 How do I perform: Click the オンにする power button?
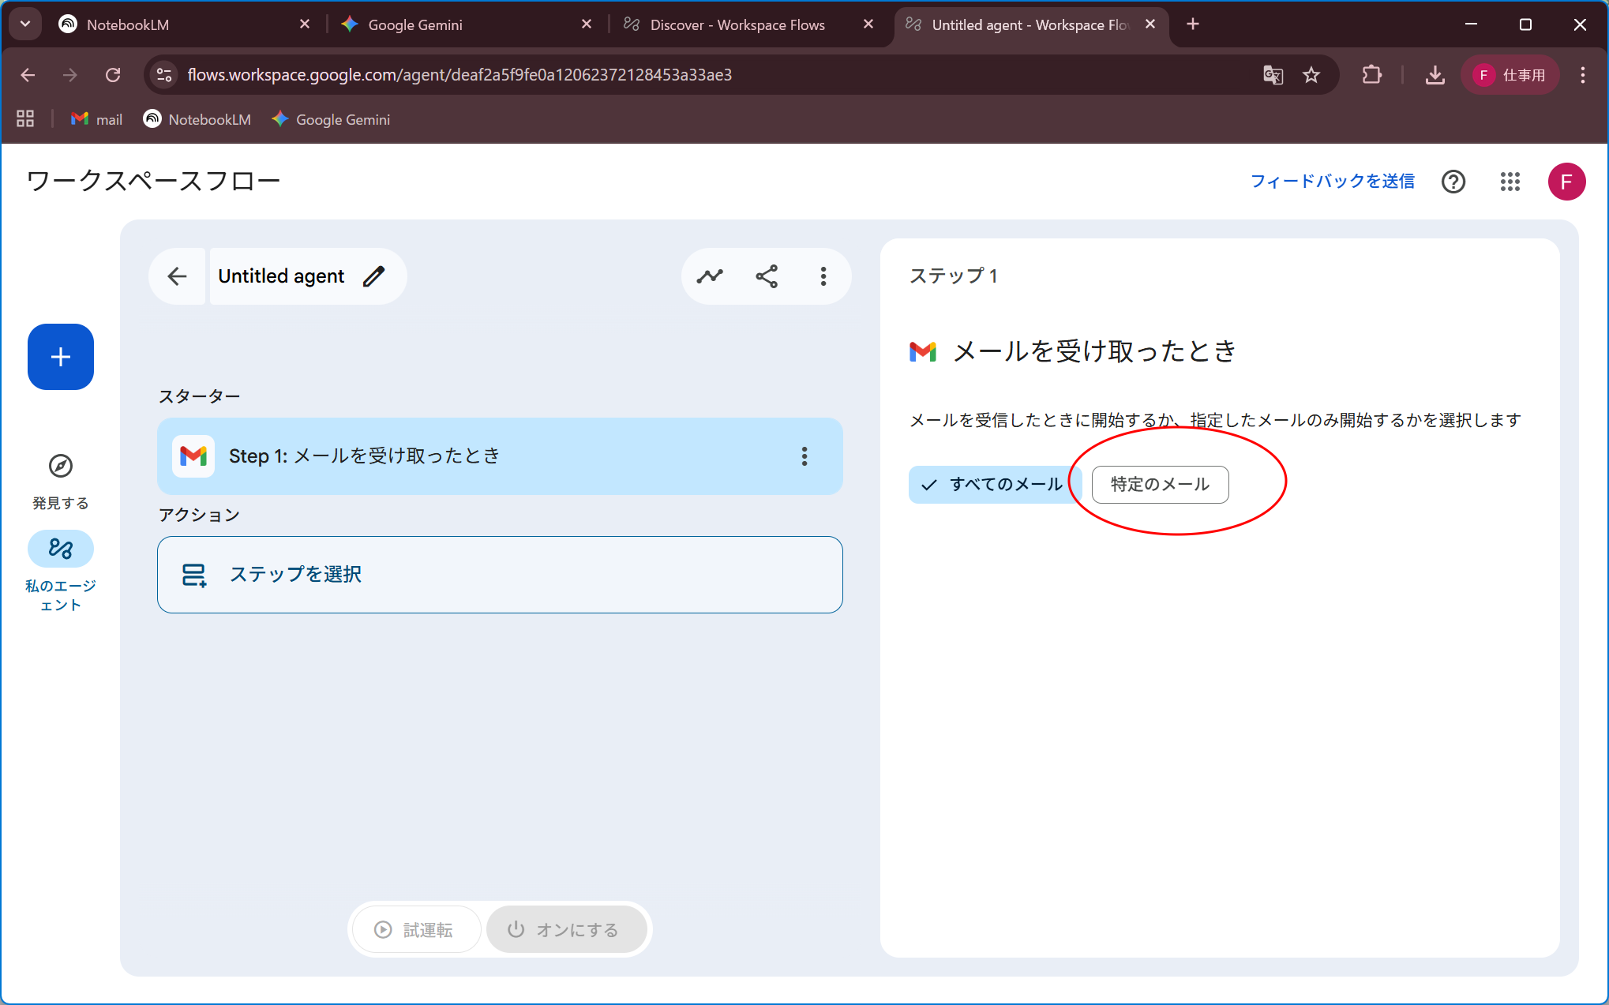564,930
